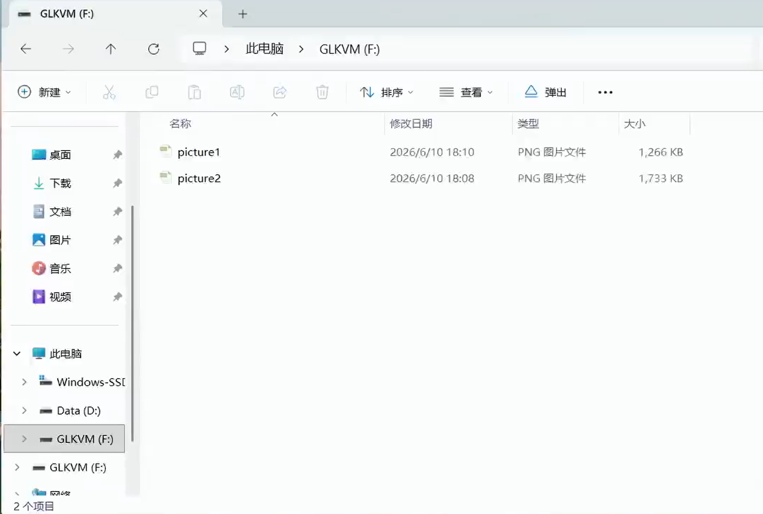This screenshot has width=763, height=514.
Task: Click the Cut scissors icon
Action: click(x=109, y=92)
